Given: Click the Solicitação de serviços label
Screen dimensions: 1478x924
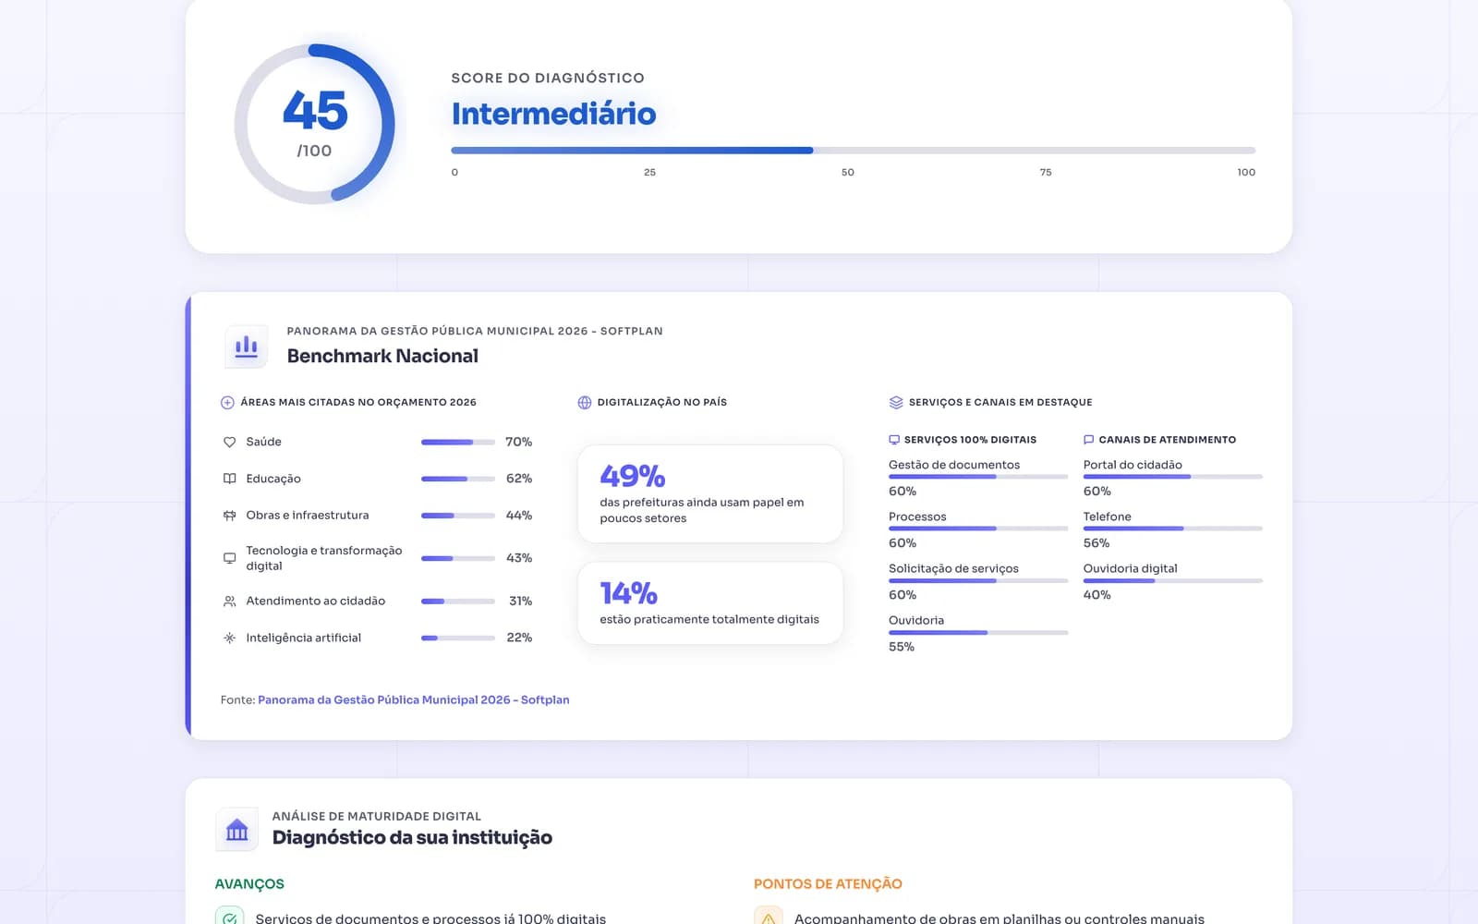Looking at the screenshot, I should click(x=953, y=568).
